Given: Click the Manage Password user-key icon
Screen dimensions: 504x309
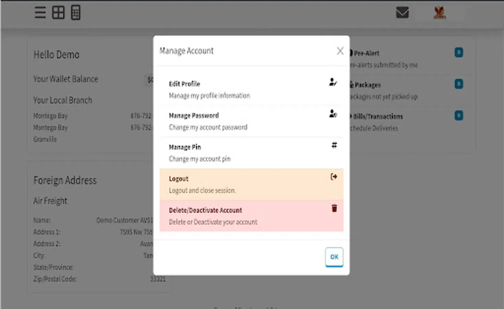Looking at the screenshot, I should tap(333, 114).
